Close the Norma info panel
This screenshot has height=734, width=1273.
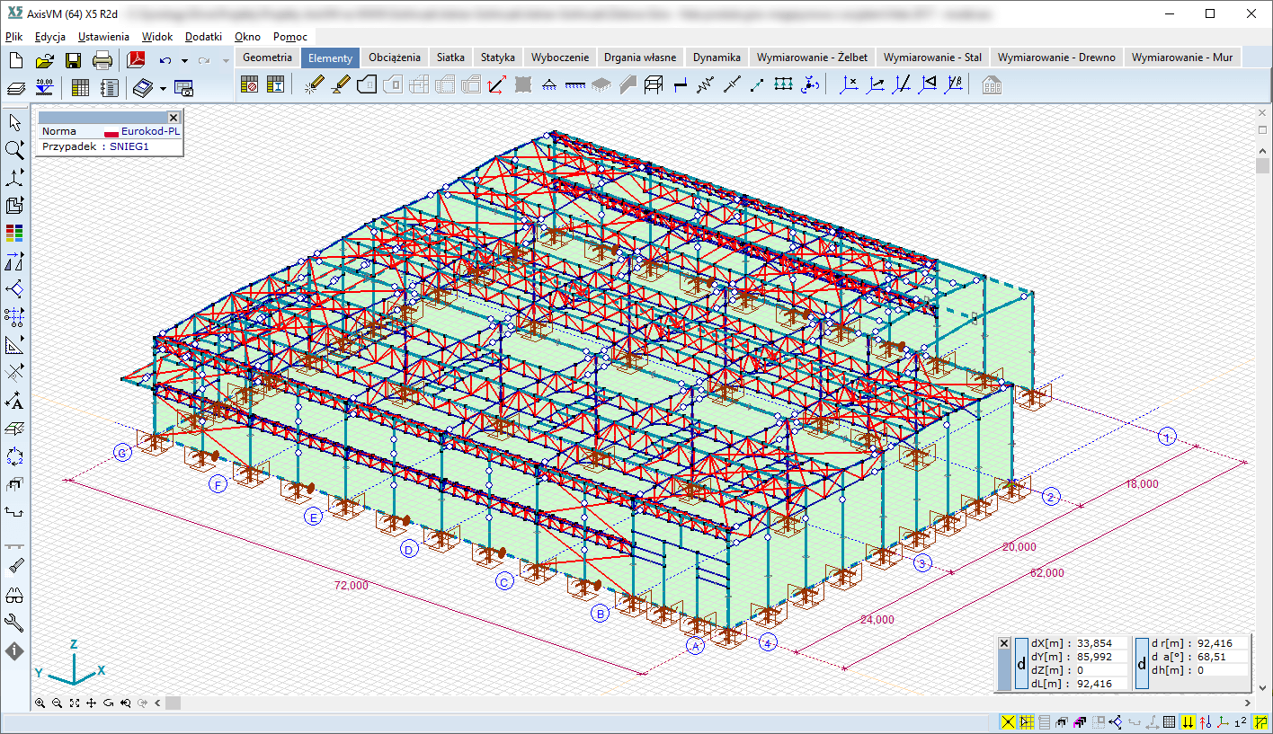click(174, 117)
